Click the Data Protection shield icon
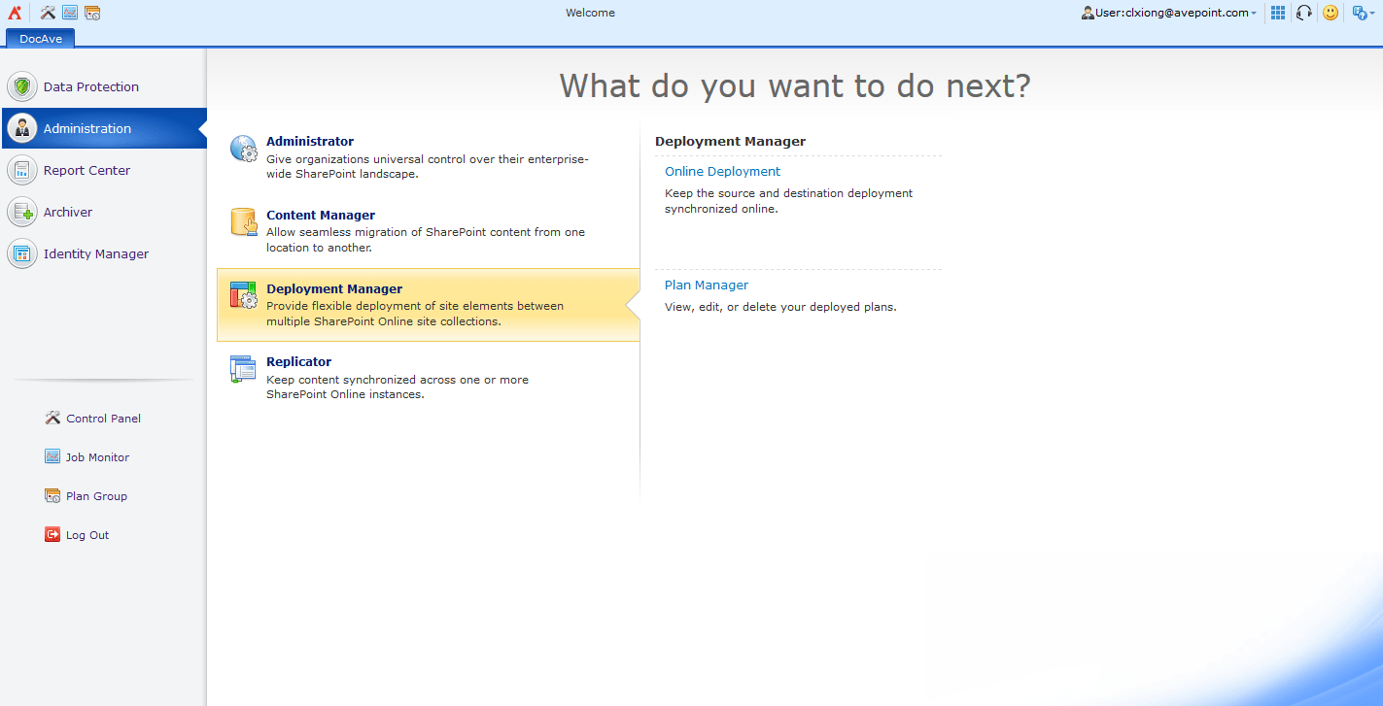This screenshot has height=706, width=1383. pyautogui.click(x=22, y=86)
